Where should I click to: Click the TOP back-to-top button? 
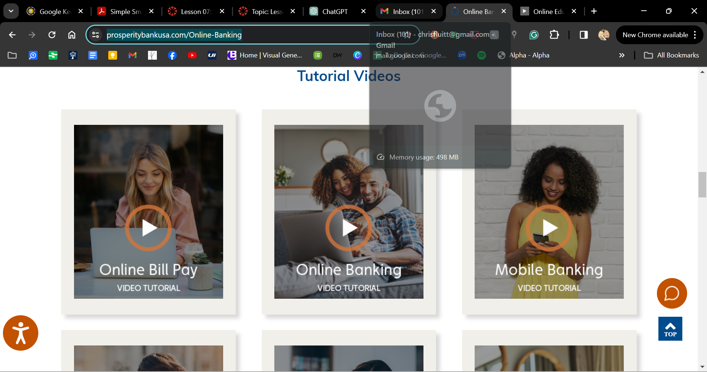pyautogui.click(x=670, y=329)
